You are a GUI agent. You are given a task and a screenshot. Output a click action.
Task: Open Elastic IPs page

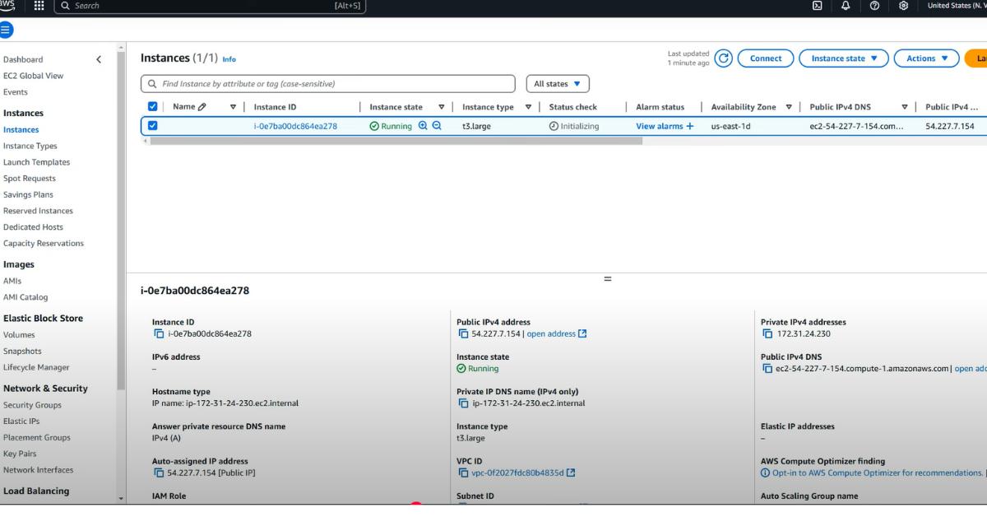(x=20, y=421)
